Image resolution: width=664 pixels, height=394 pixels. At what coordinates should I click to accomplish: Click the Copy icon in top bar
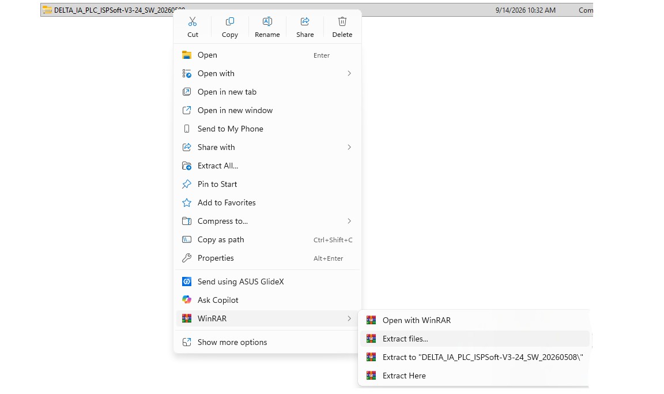(x=230, y=21)
